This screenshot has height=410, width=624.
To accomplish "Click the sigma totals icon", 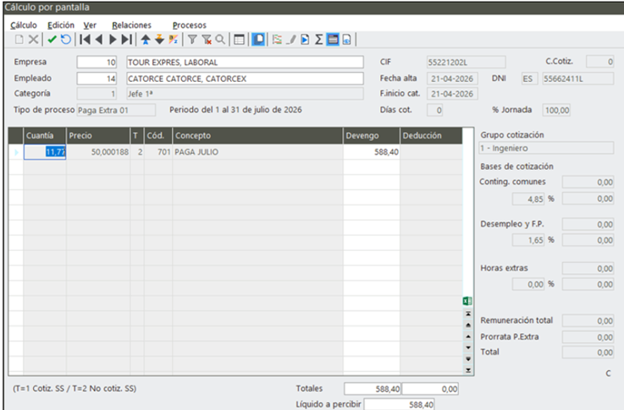I will pos(318,40).
